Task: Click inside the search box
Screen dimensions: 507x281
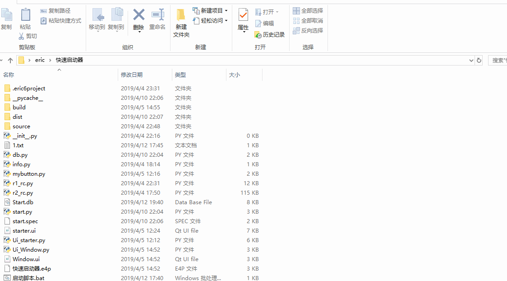Action: tap(498, 60)
